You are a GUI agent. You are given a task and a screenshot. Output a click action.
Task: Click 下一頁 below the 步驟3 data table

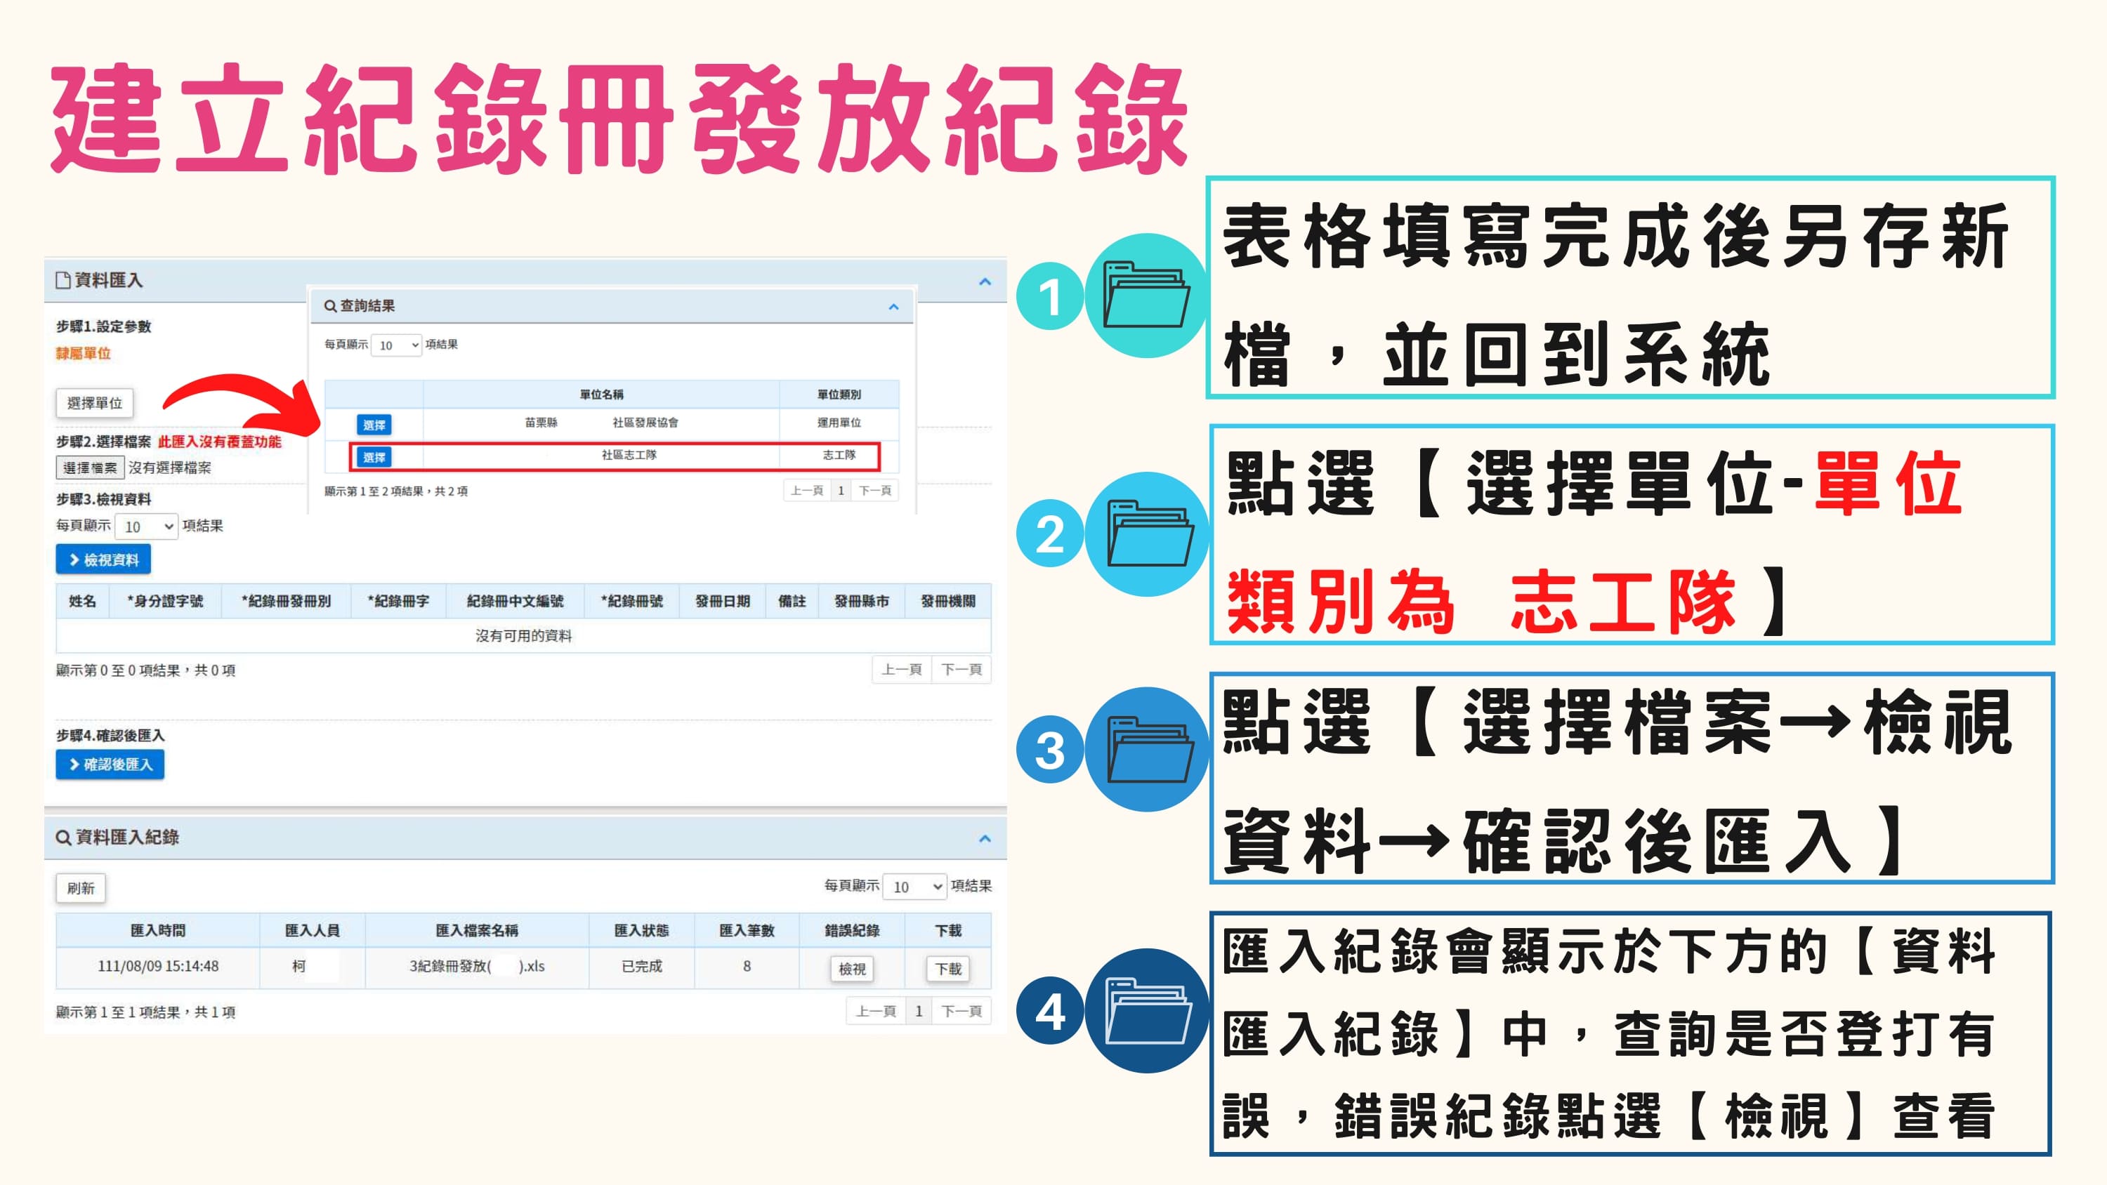click(x=961, y=670)
